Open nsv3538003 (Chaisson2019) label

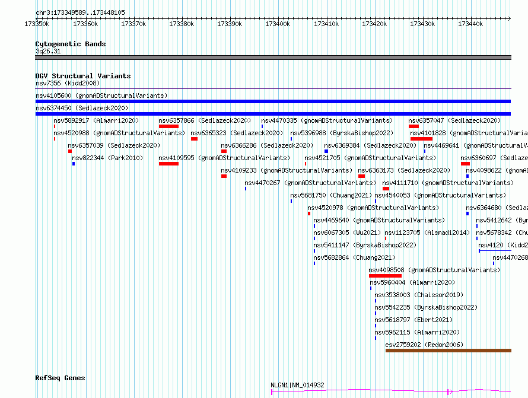[x=419, y=295]
